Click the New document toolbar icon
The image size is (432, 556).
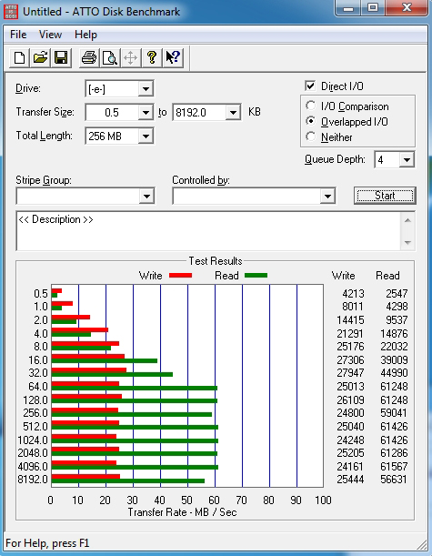pyautogui.click(x=19, y=57)
